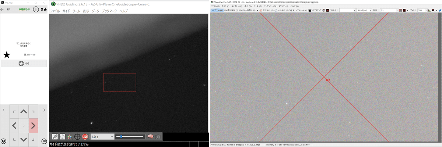Open PHD2 brain advanced settings icon
This screenshot has width=442, height=147.
click(x=150, y=136)
